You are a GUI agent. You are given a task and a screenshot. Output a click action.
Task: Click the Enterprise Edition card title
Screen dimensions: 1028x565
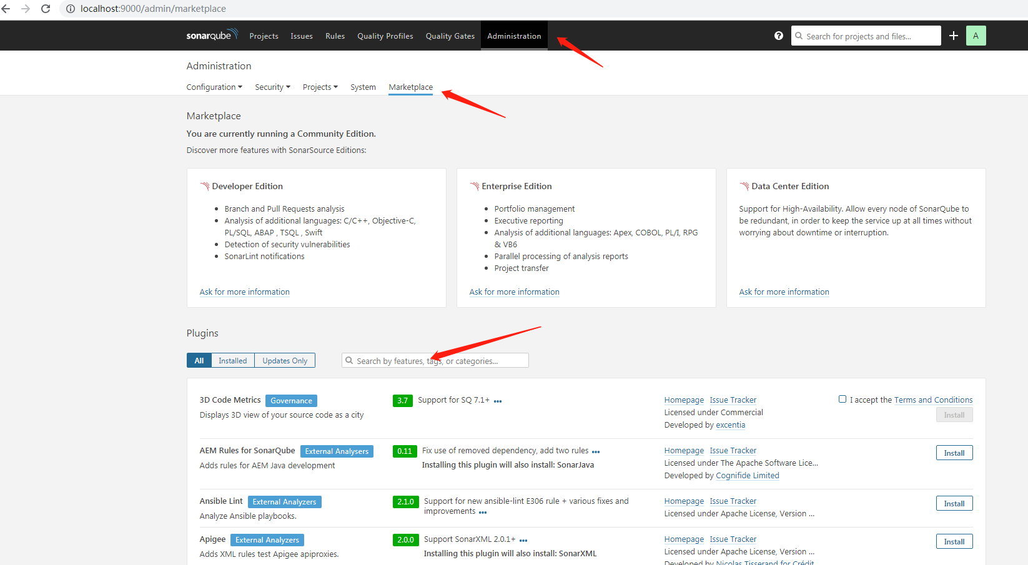coord(516,186)
